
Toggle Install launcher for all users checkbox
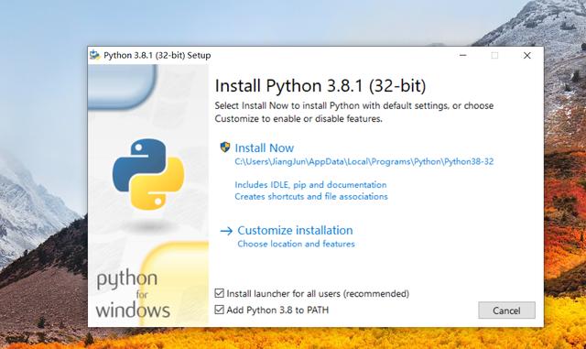[220, 293]
